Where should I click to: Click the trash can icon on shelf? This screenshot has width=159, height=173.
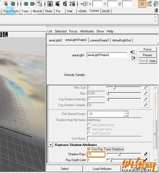156,11
